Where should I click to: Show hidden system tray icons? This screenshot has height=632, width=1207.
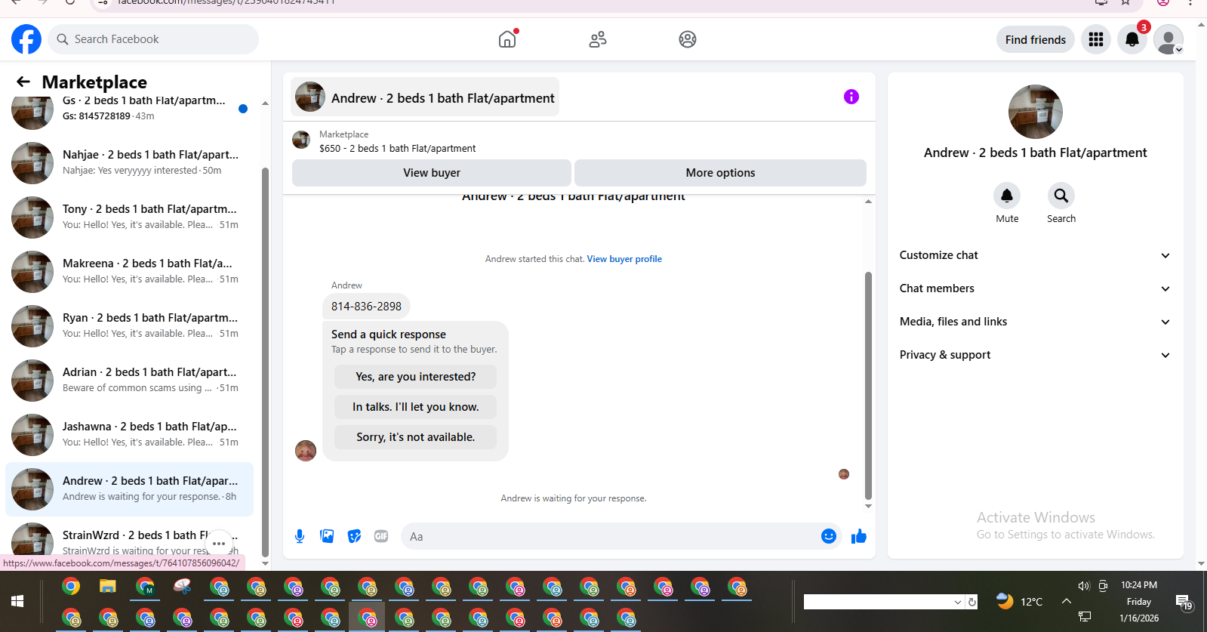coord(1067,601)
